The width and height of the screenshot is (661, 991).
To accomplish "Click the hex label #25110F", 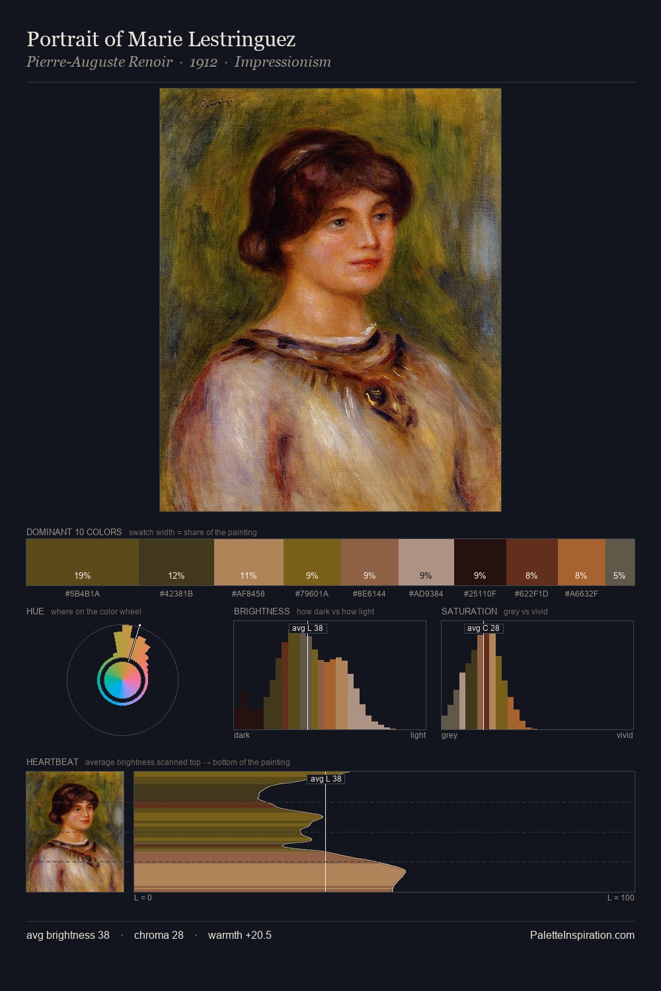I will tap(480, 594).
